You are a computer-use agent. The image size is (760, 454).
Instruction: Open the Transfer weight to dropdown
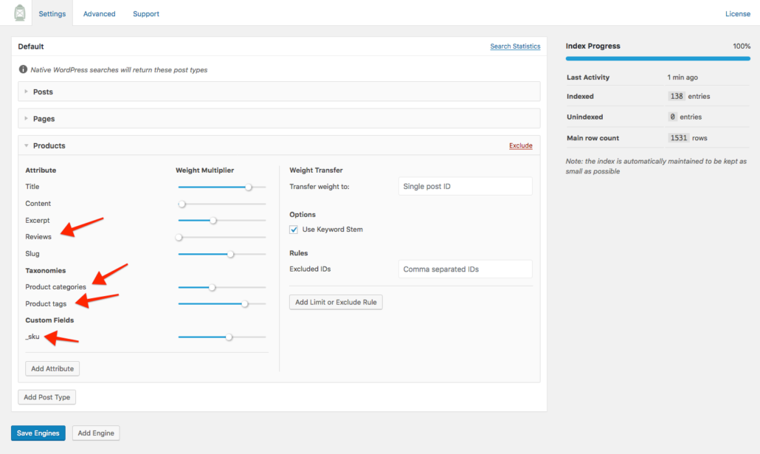465,186
